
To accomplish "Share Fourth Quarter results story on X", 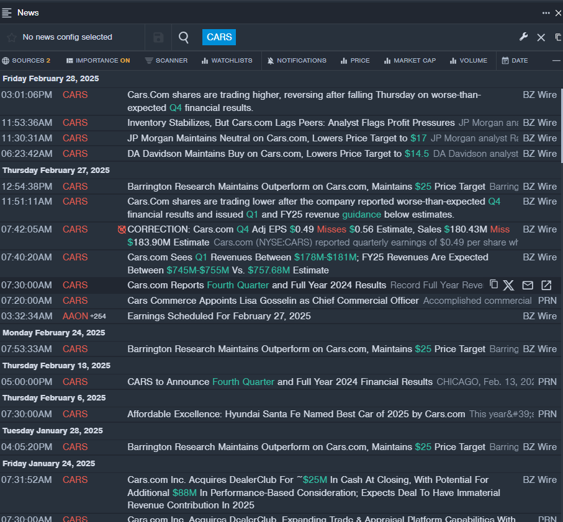I will point(508,285).
